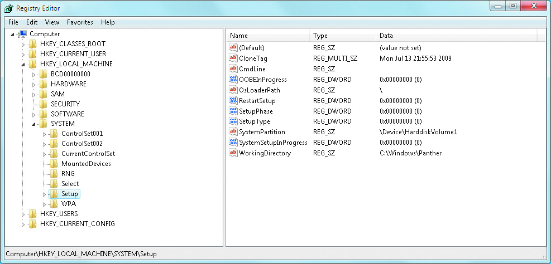Screen dimensions: 551x264
Task: Click the RNG folder icon
Action: 54,174
